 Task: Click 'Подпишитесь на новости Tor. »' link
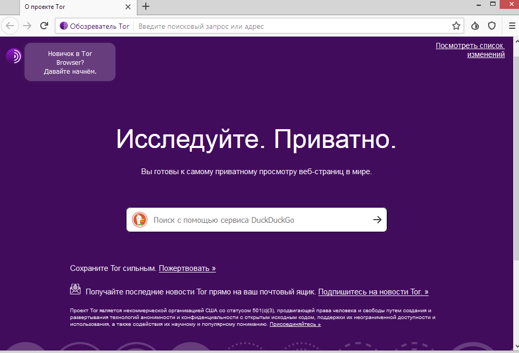(x=373, y=292)
